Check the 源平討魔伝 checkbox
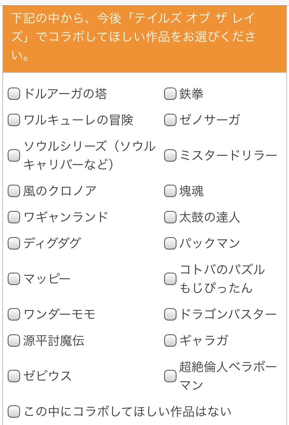This screenshot has height=425, width=289. click(14, 341)
